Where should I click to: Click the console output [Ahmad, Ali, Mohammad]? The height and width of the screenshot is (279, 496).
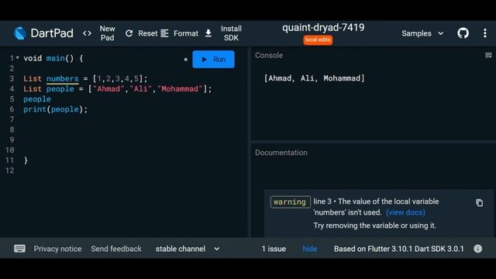tap(314, 78)
